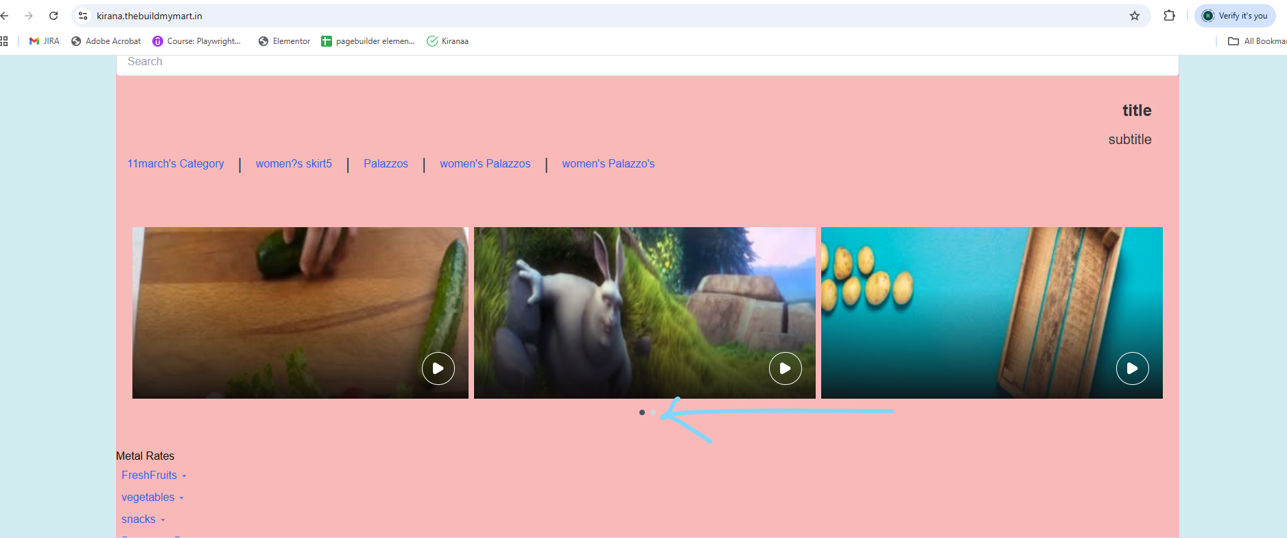The image size is (1287, 538).
Task: Open the potatoes and wooden tray thumbnail
Action: (x=992, y=313)
